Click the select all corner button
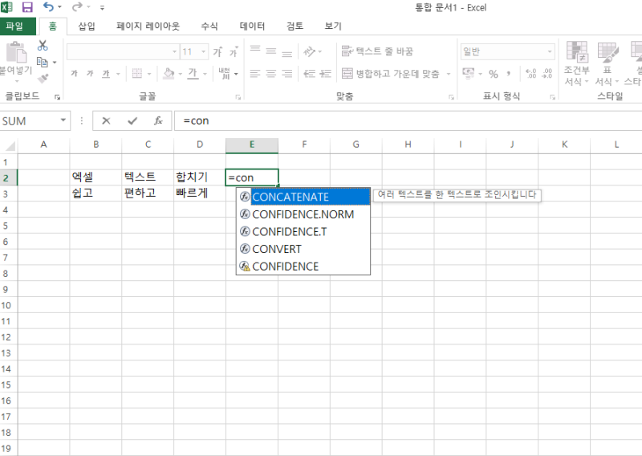This screenshot has height=456, width=642. click(9, 145)
